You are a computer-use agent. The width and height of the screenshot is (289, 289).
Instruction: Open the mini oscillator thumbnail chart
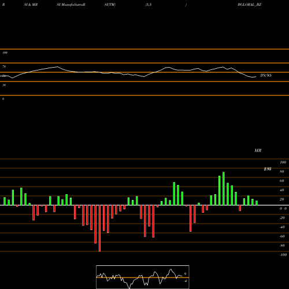pos(143,277)
